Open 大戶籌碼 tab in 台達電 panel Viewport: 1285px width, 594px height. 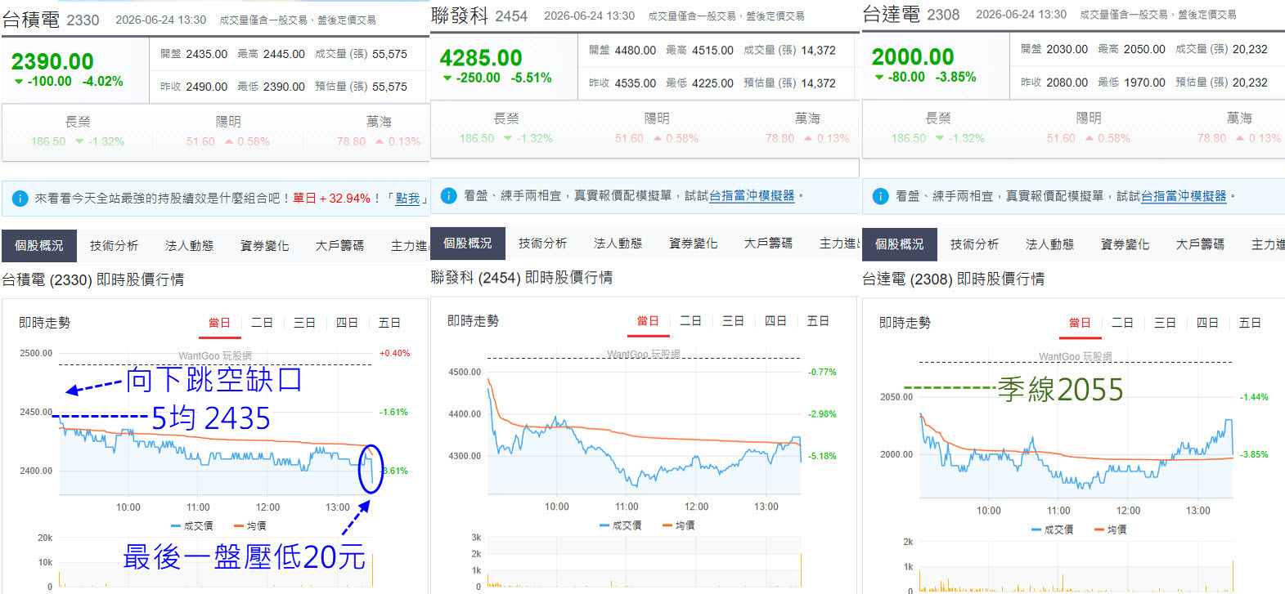pyautogui.click(x=1200, y=244)
